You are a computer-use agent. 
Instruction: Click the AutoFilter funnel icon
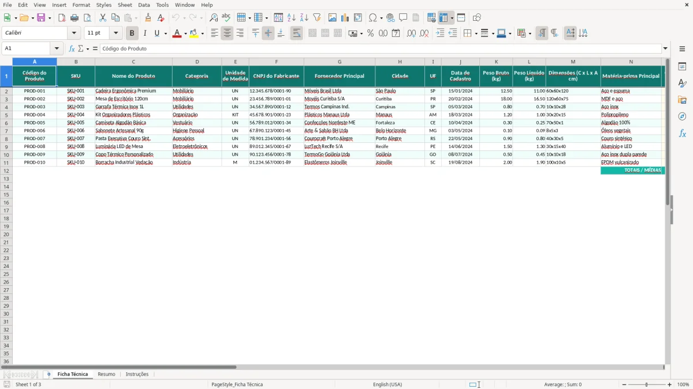(317, 18)
